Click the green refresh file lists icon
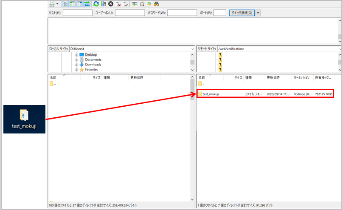Image resolution: width=343 pixels, height=210 pixels. [96, 4]
